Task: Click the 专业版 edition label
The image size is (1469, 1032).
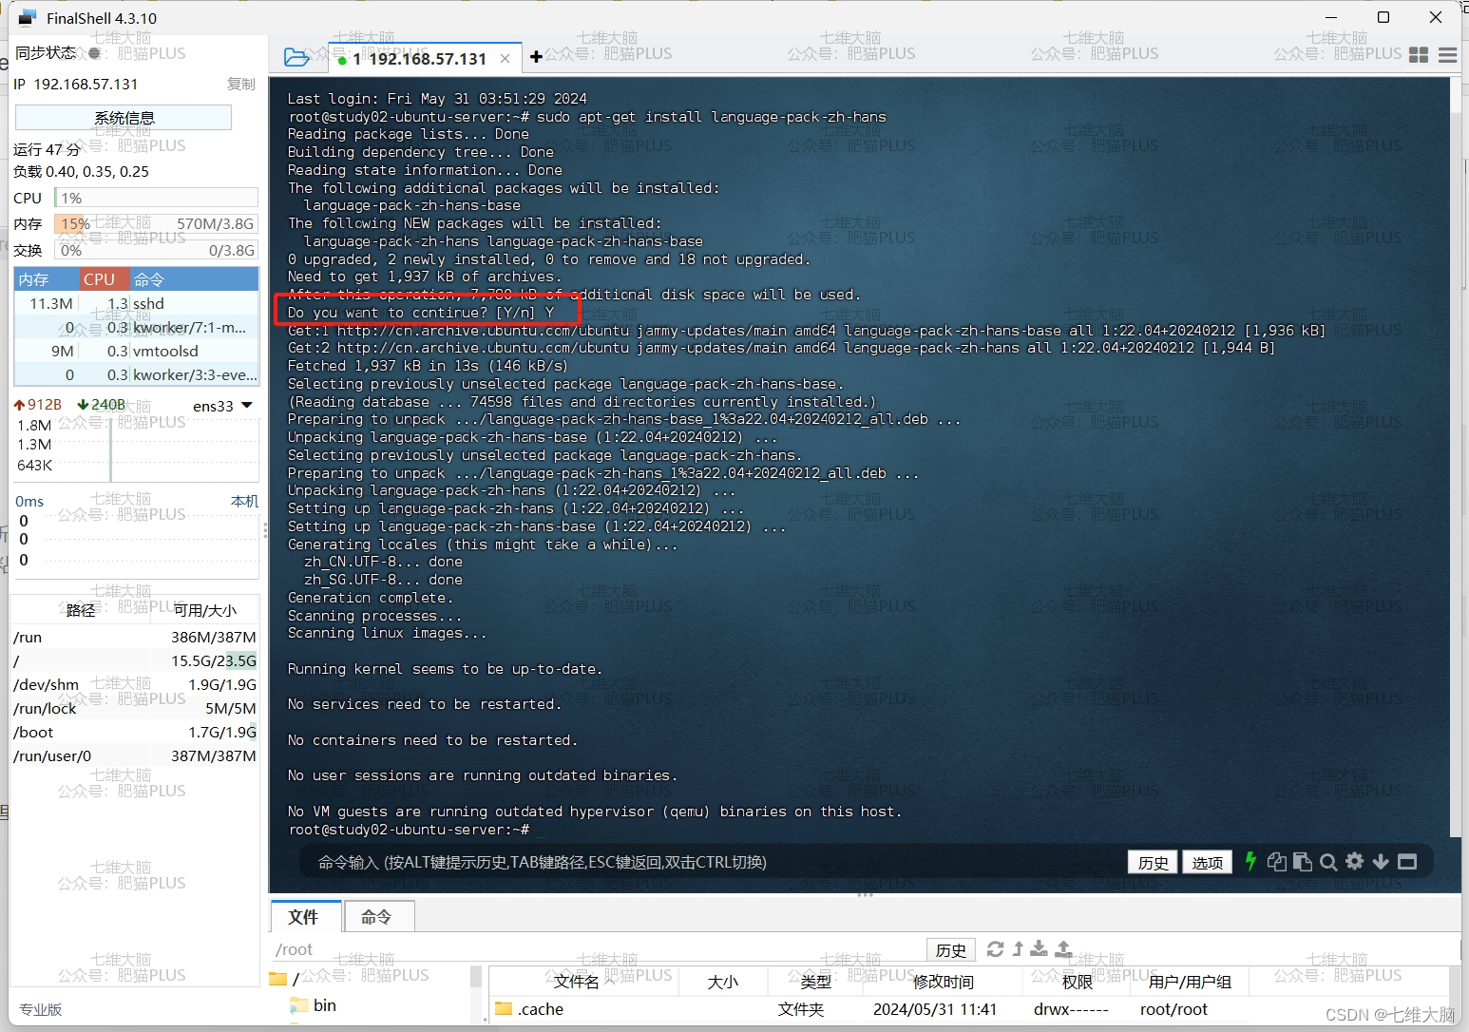Action: 41,1009
